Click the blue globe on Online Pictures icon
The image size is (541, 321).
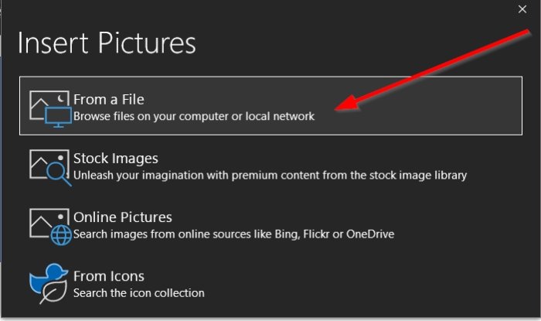pos(61,235)
